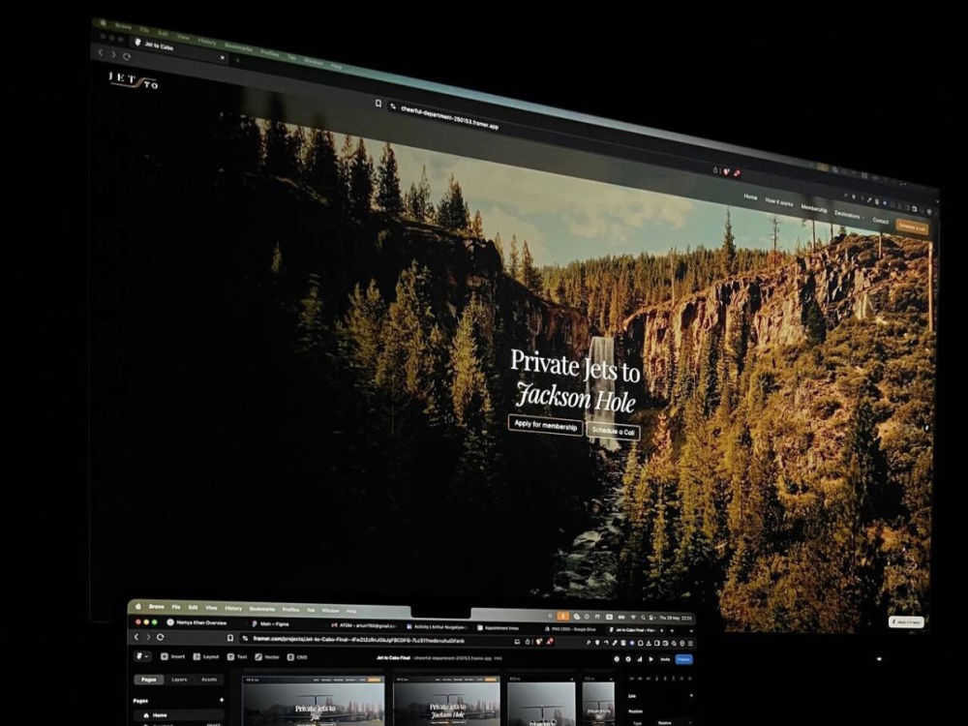Switch to the Pages tab in Framer

[x=149, y=680]
